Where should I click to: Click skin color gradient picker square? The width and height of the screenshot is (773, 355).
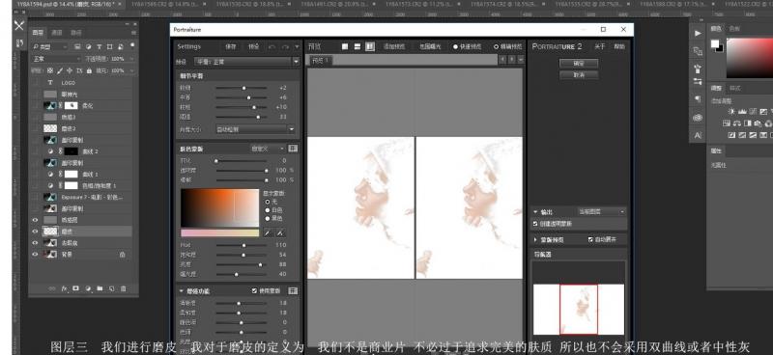pyautogui.click(x=220, y=208)
